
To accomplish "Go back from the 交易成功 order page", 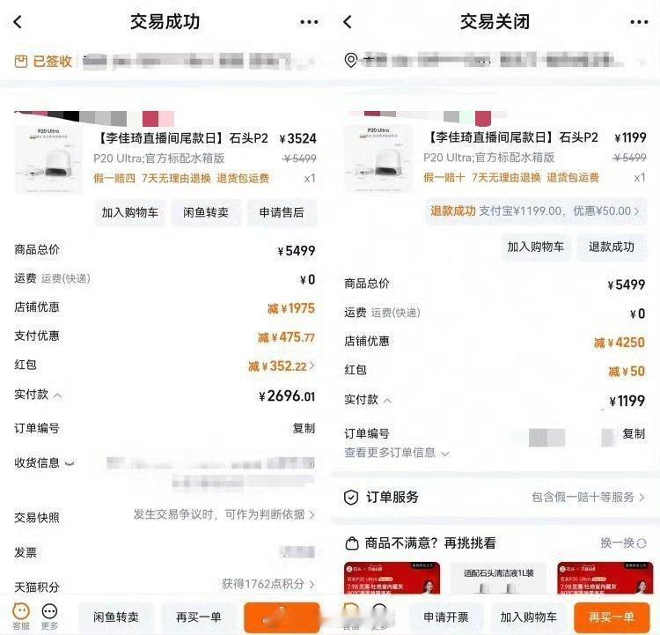I will click(18, 22).
